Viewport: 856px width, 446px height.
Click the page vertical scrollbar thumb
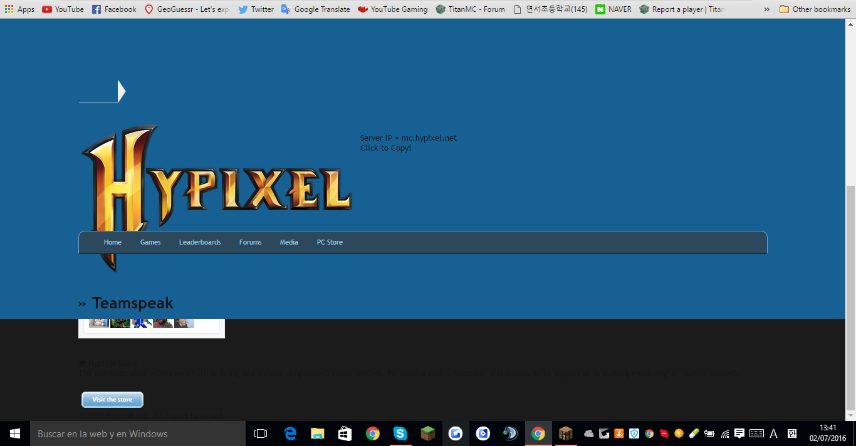[x=850, y=297]
